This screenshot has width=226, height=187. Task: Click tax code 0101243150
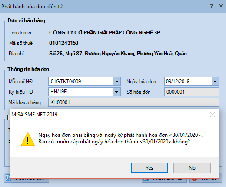pyautogui.click(x=63, y=43)
